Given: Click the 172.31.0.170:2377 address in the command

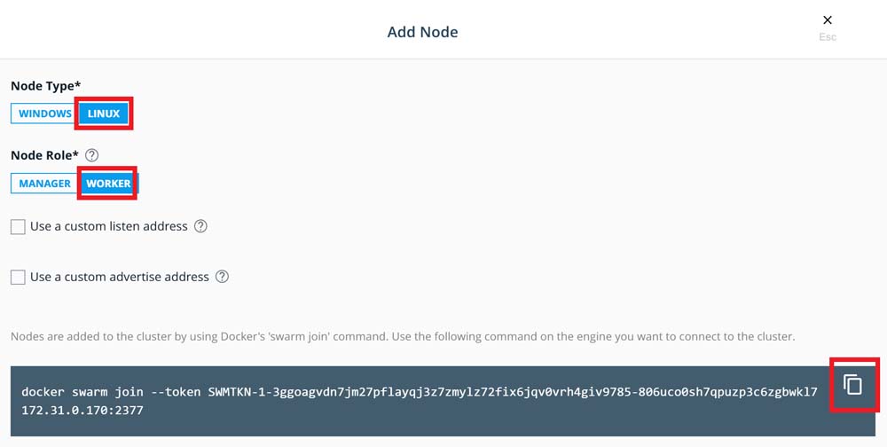Looking at the screenshot, I should 82,410.
